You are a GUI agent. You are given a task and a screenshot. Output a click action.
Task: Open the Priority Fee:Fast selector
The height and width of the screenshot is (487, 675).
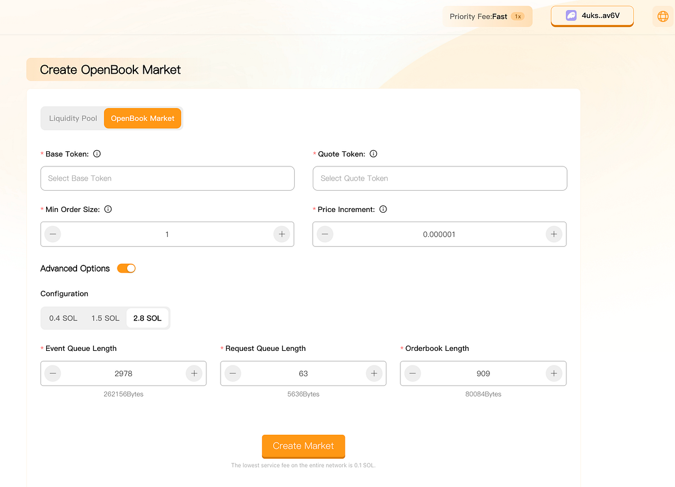[487, 16]
